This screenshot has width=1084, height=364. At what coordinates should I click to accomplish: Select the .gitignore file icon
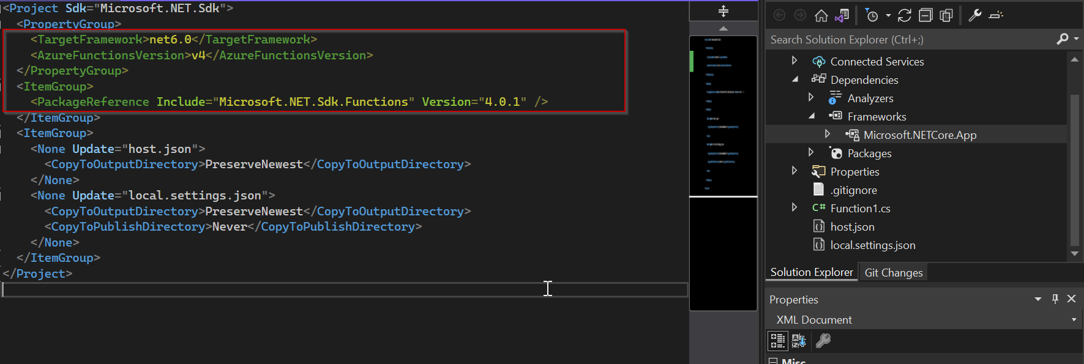818,189
